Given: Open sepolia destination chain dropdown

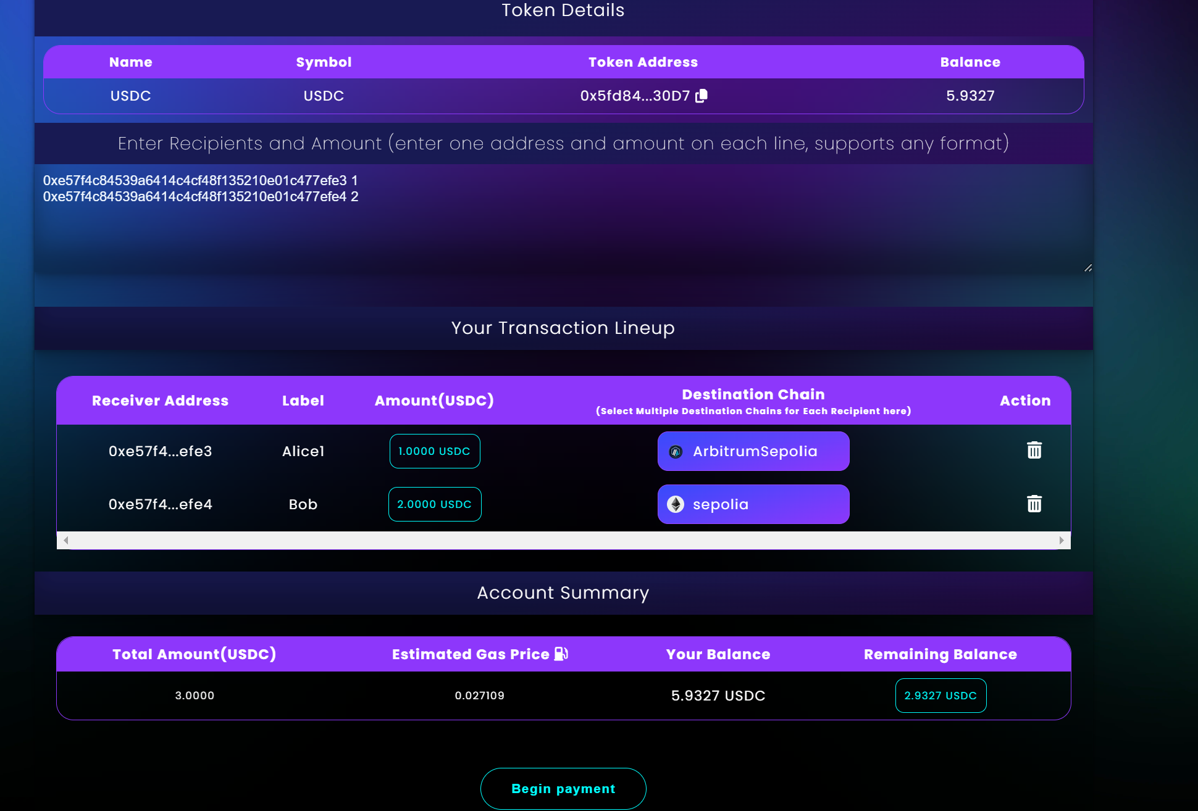Looking at the screenshot, I should click(753, 504).
